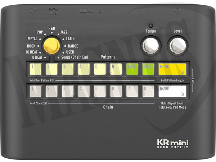Choose the ROCK genre on dial
The image size is (216, 162).
point(31,46)
